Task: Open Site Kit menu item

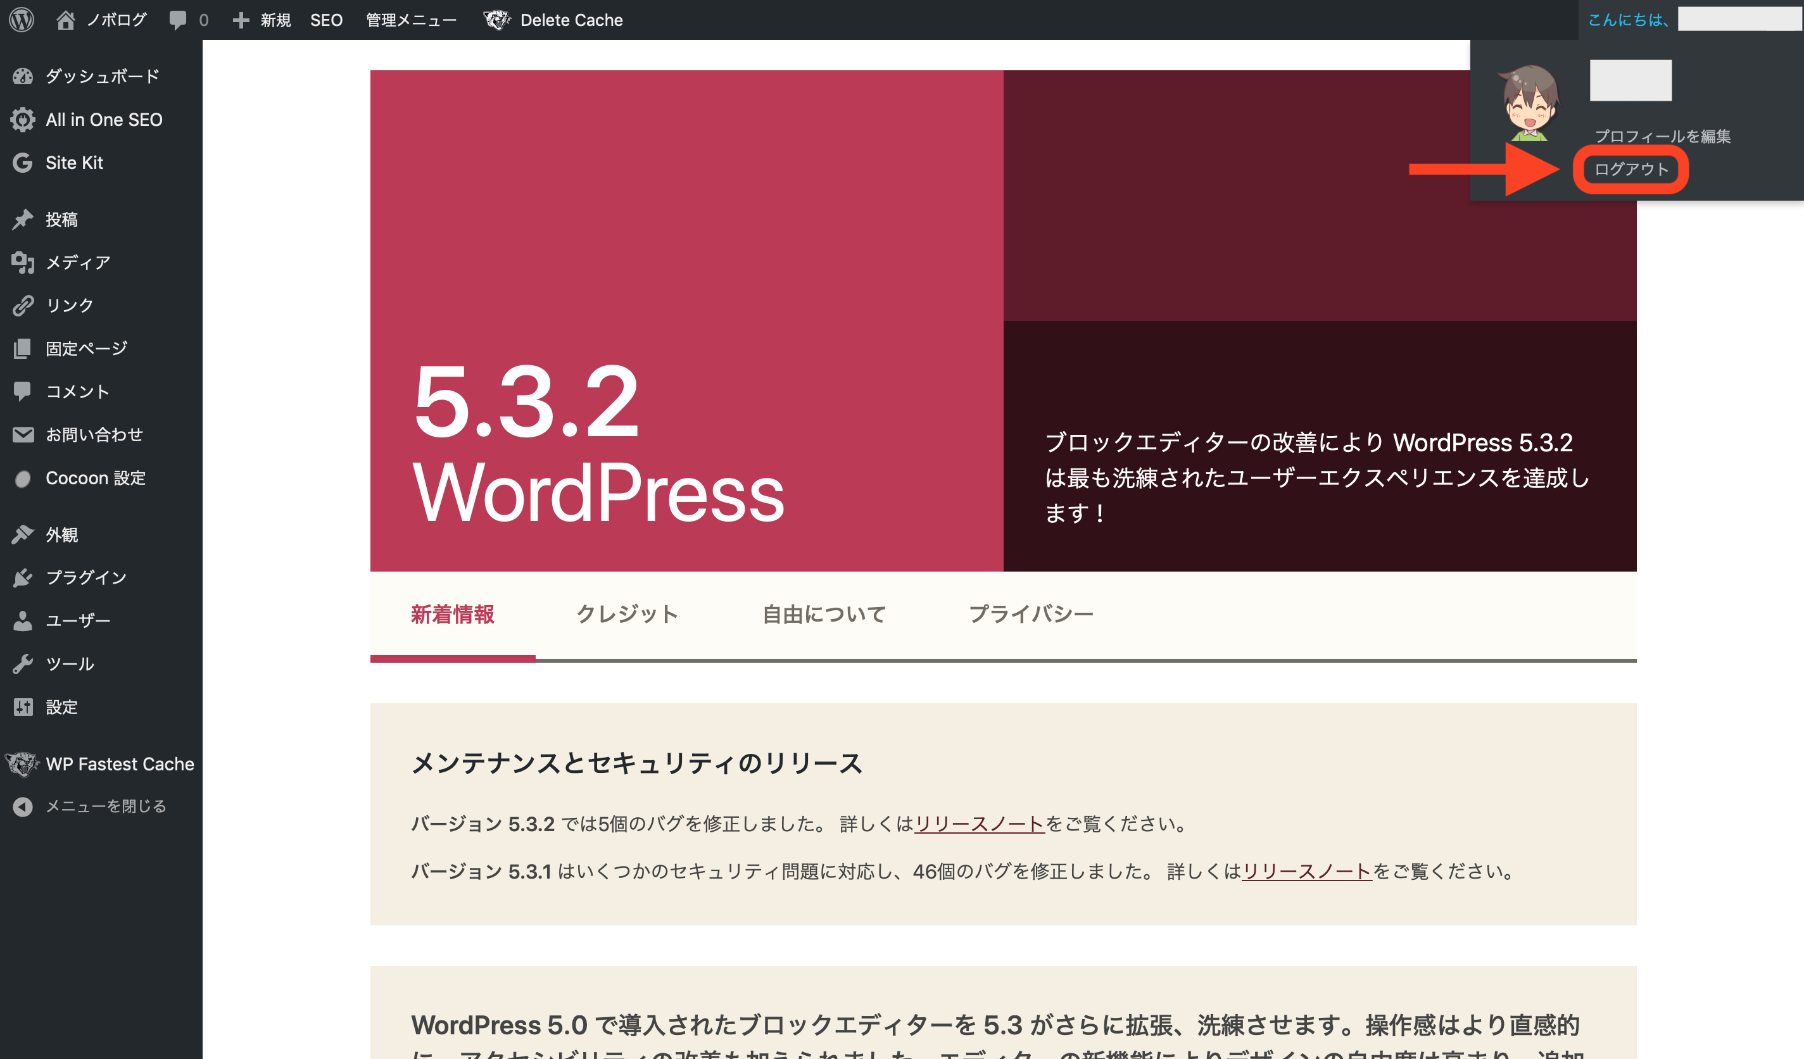Action: click(x=75, y=163)
